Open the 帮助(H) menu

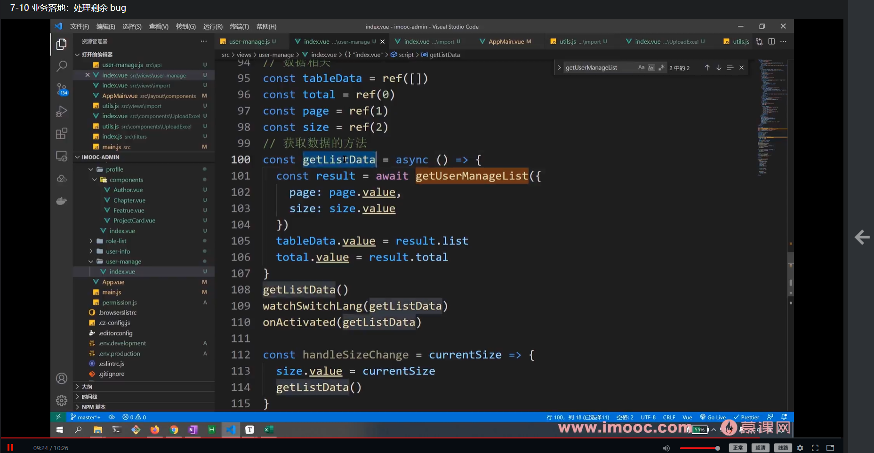(266, 26)
